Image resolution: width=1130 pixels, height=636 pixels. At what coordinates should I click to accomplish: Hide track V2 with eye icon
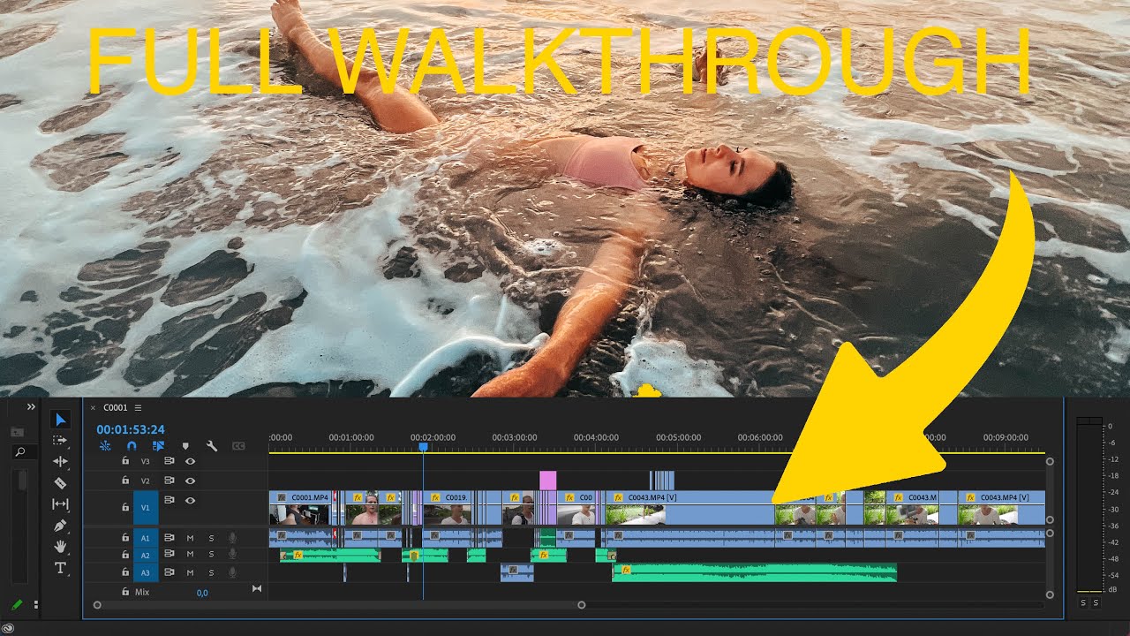[x=190, y=481]
